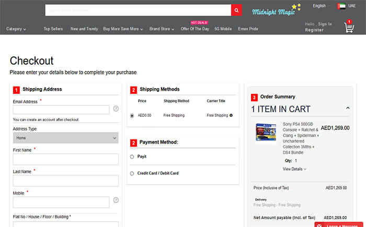
Task: Expand Brand Store menu
Action: click(x=162, y=29)
